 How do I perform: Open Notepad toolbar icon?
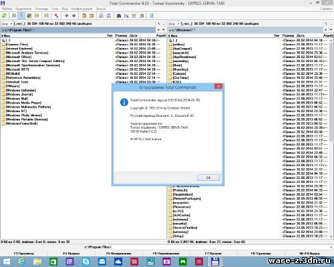pos(152,15)
